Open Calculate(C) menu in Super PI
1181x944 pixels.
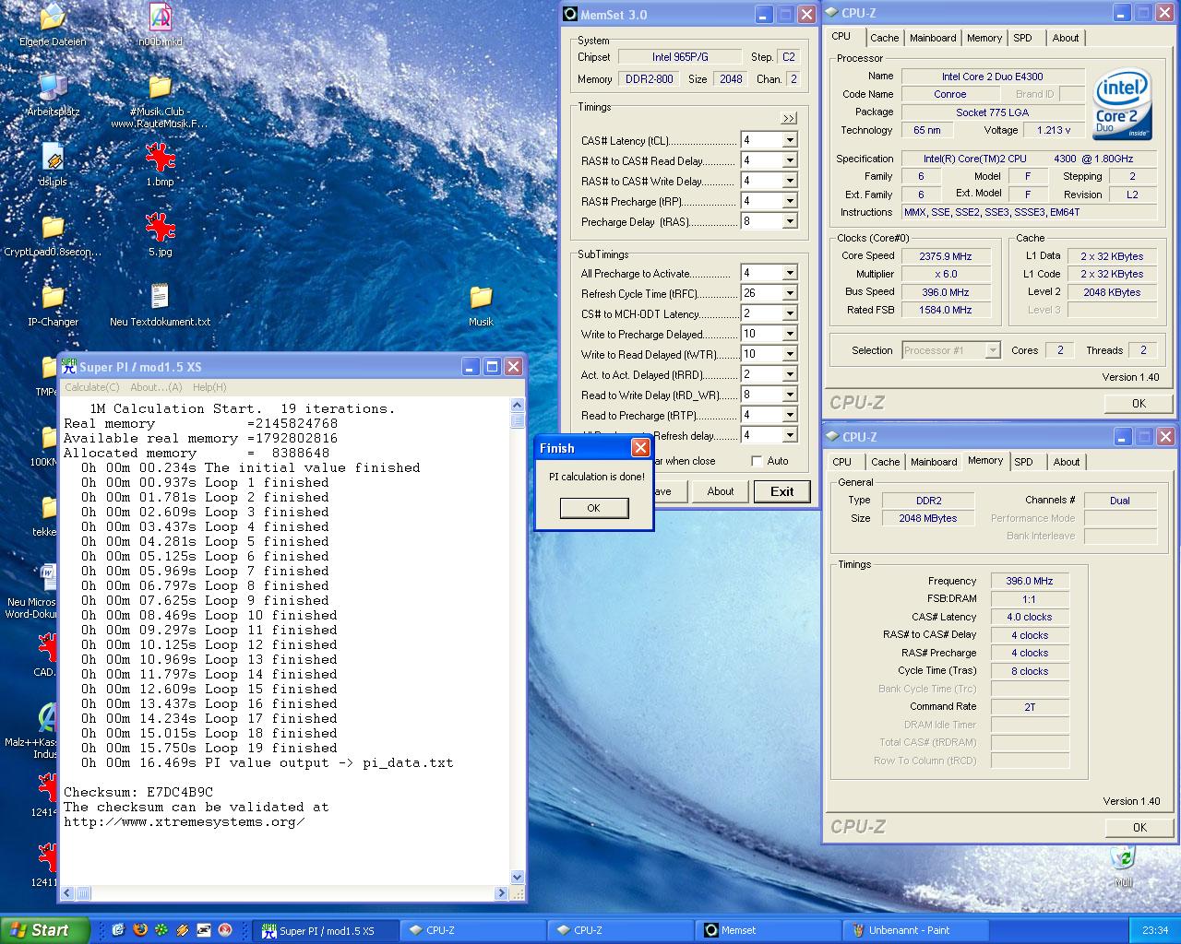point(91,387)
